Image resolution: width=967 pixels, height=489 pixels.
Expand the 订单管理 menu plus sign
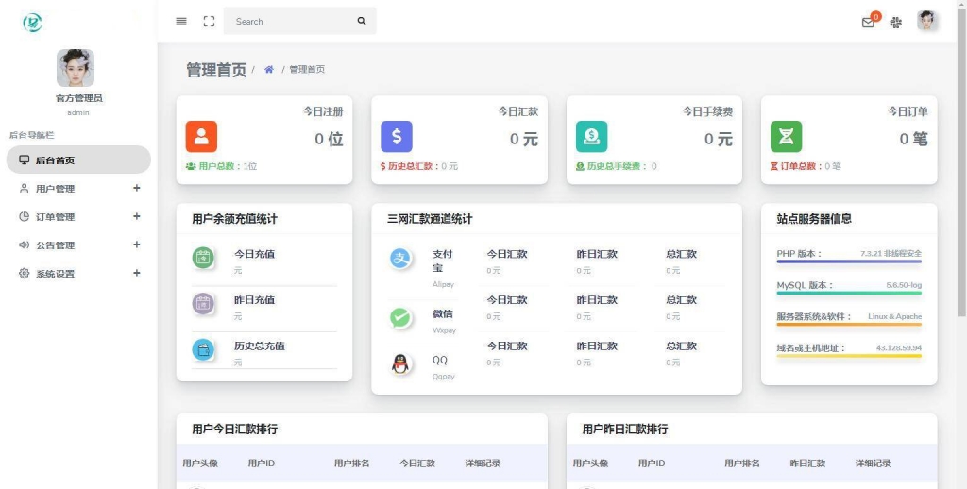137,217
